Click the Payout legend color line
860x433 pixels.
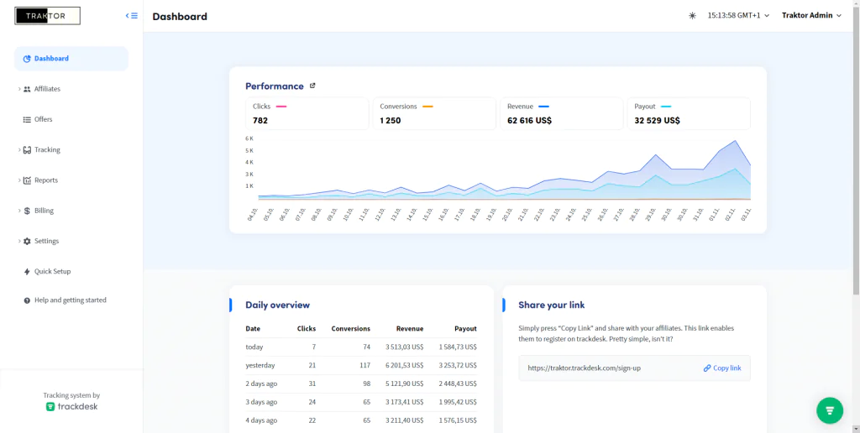[666, 107]
